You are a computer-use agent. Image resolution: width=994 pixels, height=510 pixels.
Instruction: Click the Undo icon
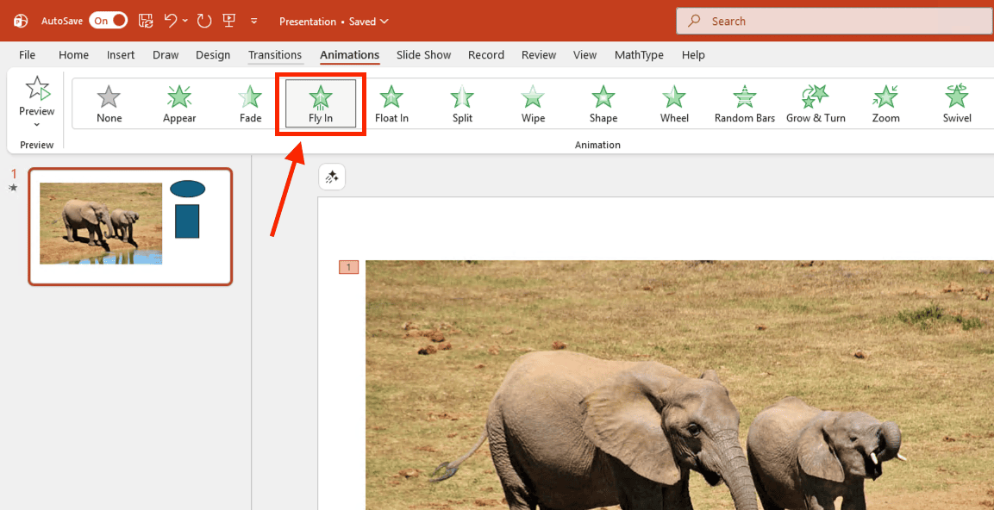(x=170, y=21)
